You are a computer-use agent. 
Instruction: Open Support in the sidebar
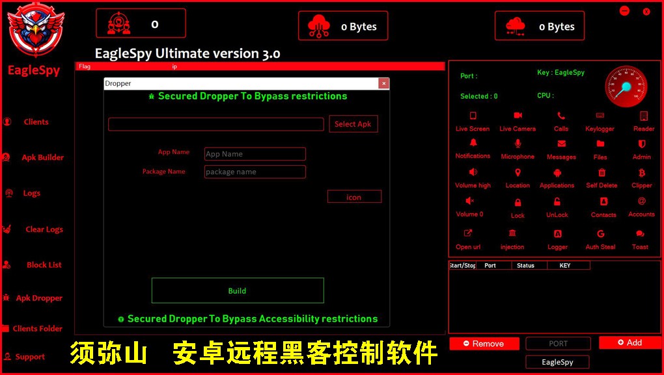[x=30, y=357]
